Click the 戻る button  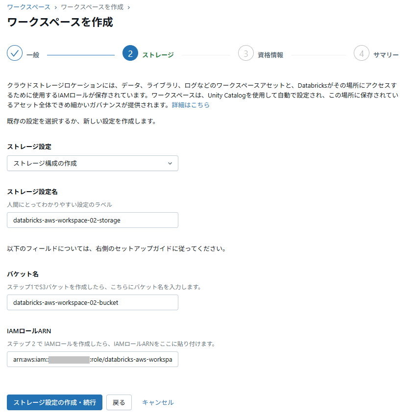[119, 402]
